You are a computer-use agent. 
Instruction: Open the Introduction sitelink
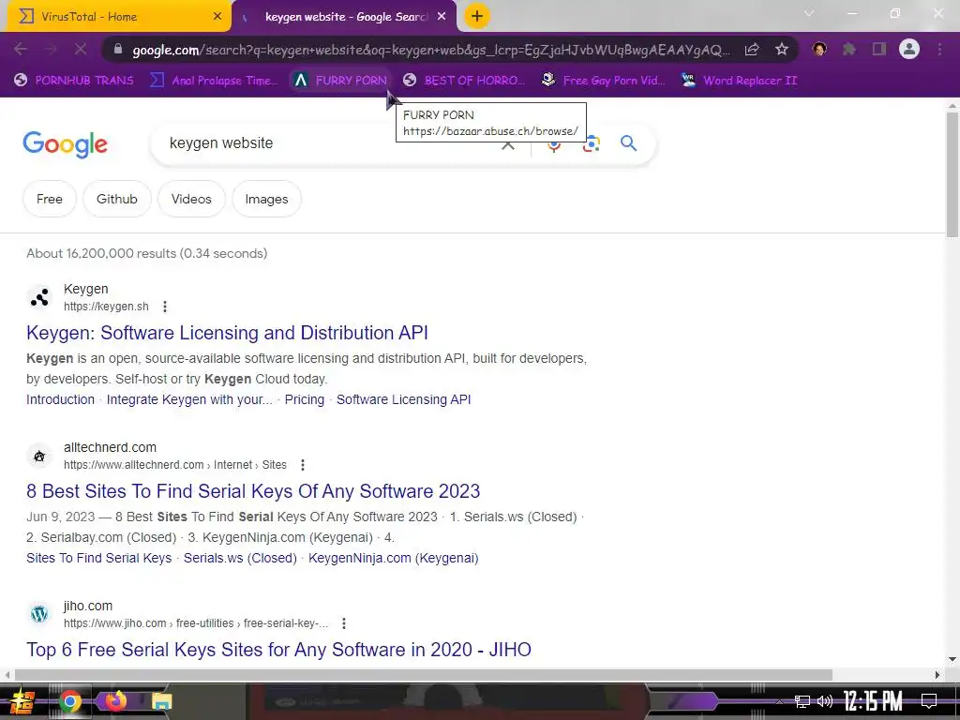(61, 399)
